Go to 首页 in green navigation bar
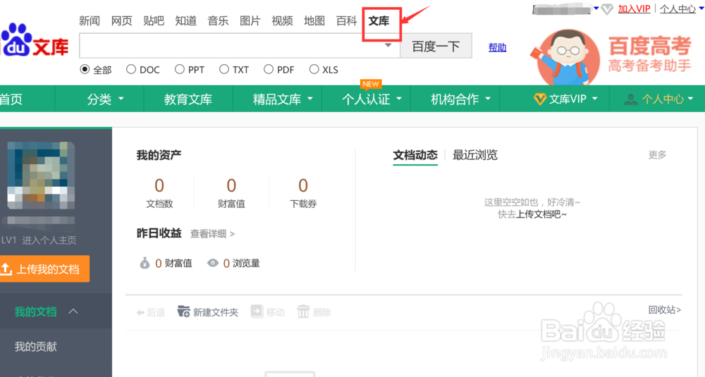The image size is (705, 377). tap(11, 99)
